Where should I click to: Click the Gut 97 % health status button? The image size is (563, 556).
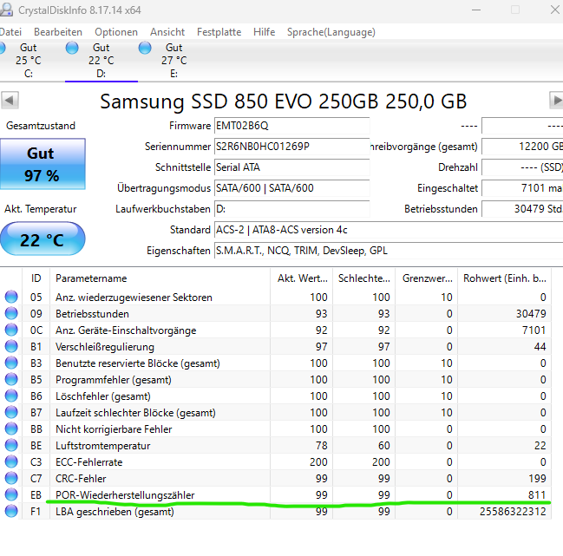(43, 164)
